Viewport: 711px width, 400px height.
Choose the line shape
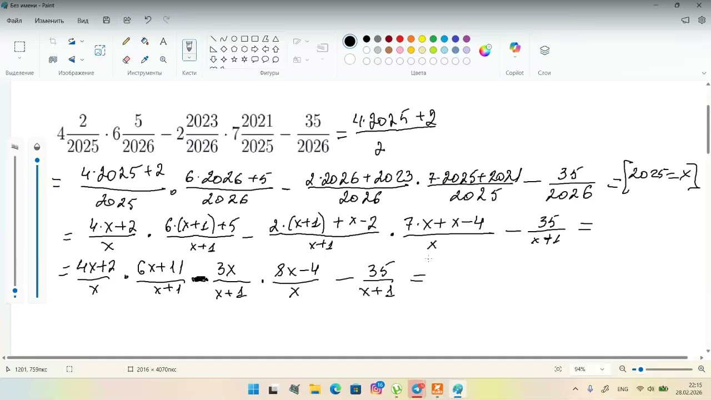pos(213,39)
